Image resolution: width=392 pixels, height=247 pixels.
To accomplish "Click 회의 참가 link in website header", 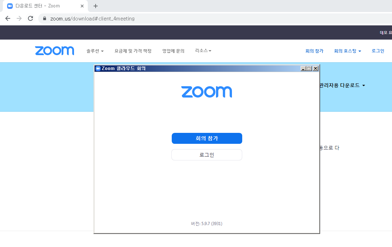I will [x=314, y=51].
